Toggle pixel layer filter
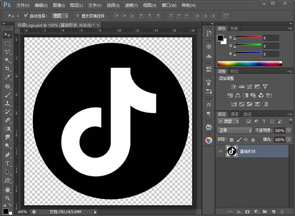295x216 pixels. click(249, 121)
